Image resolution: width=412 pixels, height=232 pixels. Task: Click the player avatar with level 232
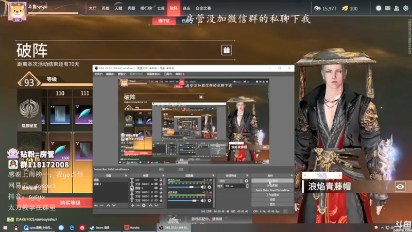pyautogui.click(x=18, y=11)
